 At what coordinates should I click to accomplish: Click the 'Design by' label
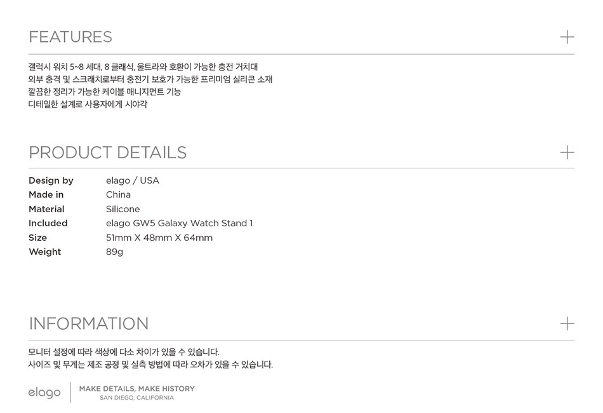click(x=51, y=180)
